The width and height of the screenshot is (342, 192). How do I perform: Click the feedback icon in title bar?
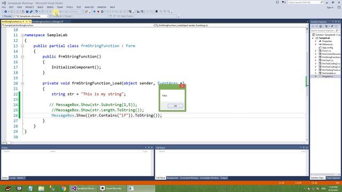(x=277, y=2)
